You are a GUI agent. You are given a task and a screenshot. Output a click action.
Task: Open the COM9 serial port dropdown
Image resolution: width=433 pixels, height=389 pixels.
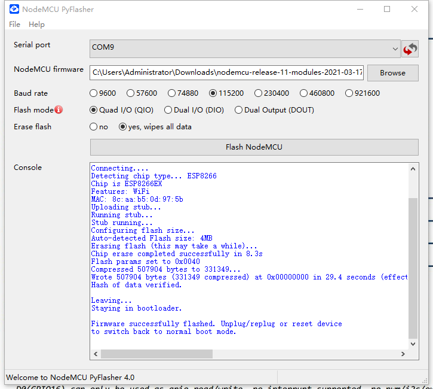click(245, 48)
